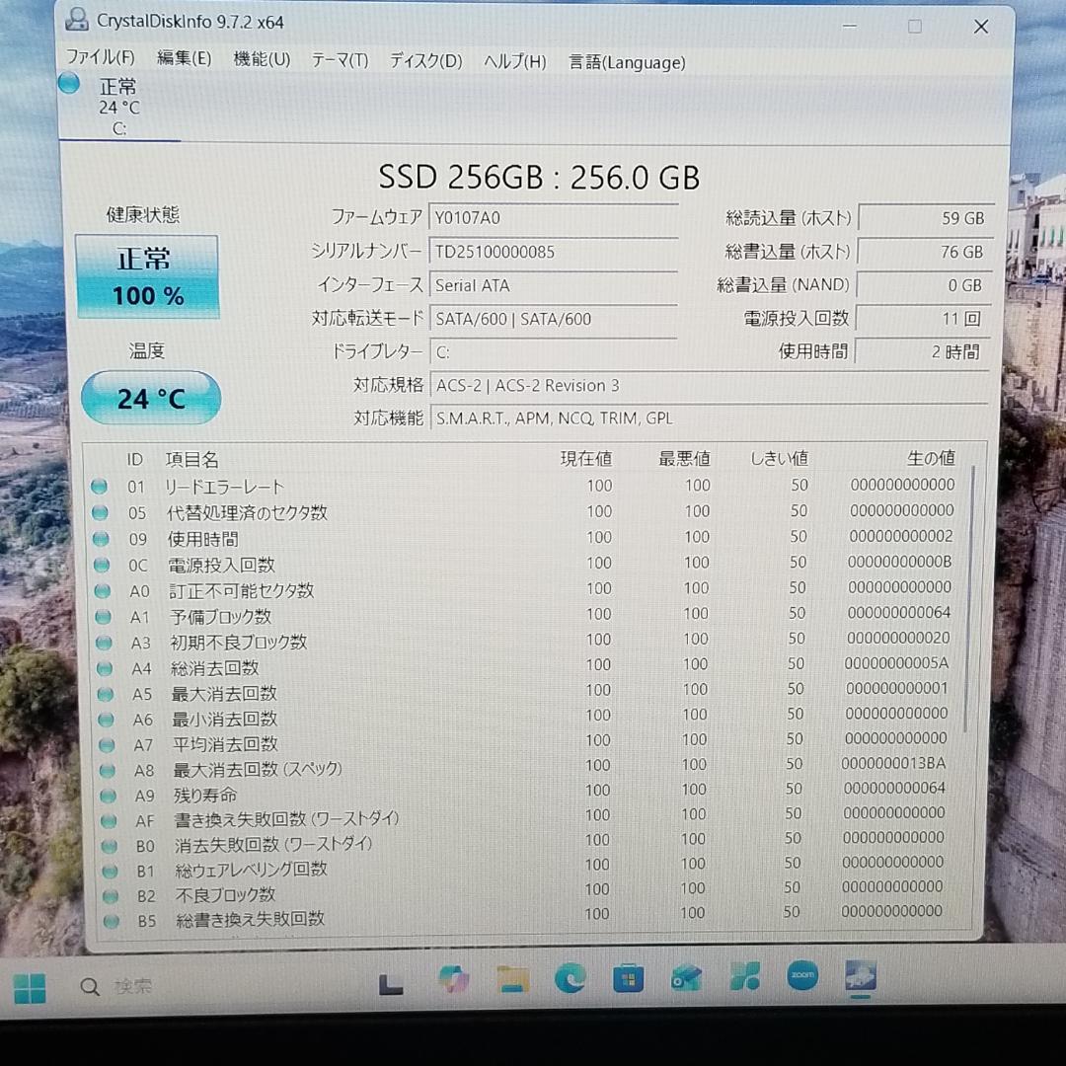Click the serial number field TD25100000085

(554, 253)
